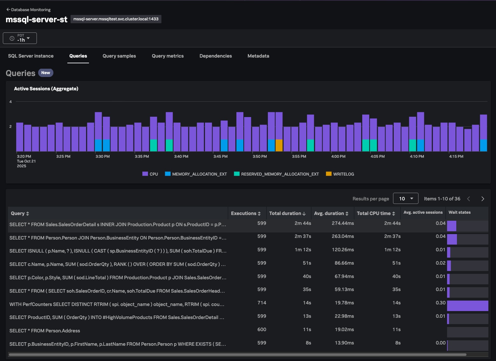The image size is (496, 361).
Task: Toggle MEMORY_ALLOCATION_EXT legend entry
Action: point(196,174)
